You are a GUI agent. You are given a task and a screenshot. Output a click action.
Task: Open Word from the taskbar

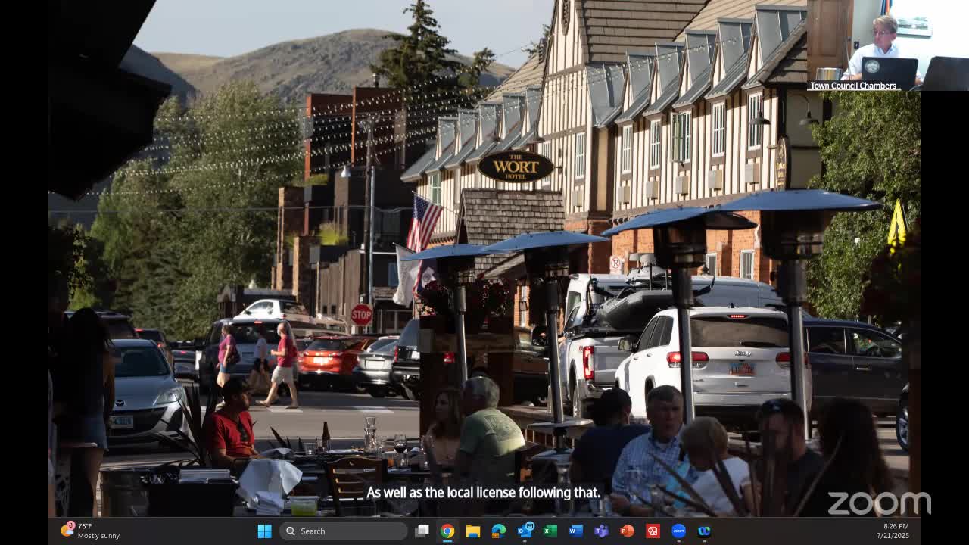pos(576,531)
